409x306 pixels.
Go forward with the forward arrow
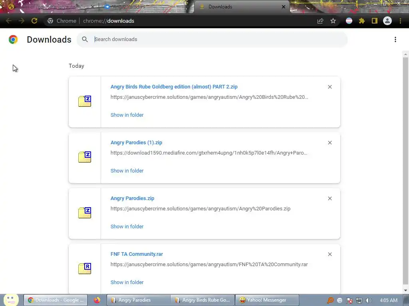[22, 21]
